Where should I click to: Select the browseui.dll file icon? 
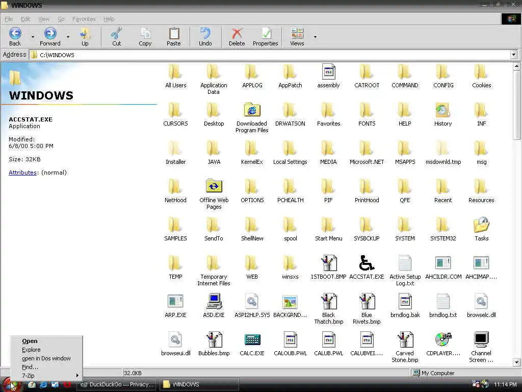pyautogui.click(x=175, y=339)
